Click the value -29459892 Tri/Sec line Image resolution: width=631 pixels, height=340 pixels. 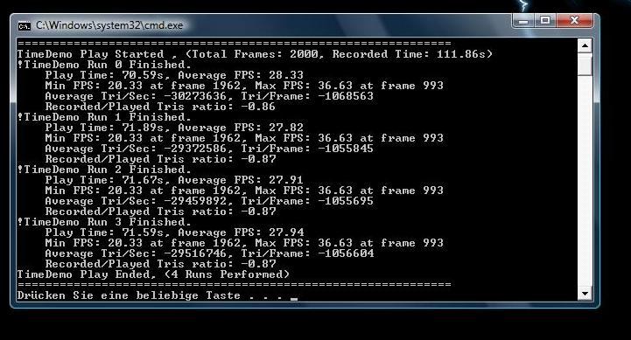point(209,201)
